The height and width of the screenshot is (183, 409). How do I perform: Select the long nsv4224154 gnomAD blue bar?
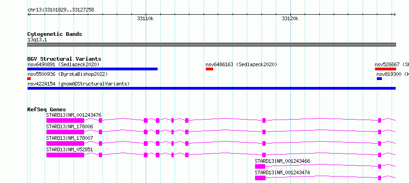click(211, 88)
